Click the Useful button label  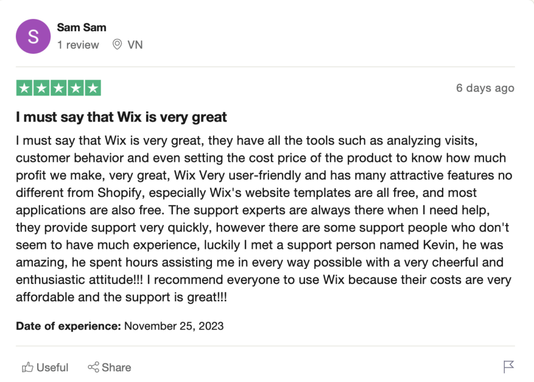click(52, 367)
